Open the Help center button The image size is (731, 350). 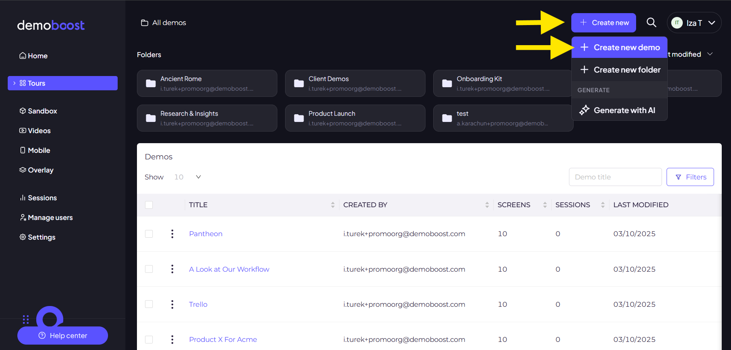pyautogui.click(x=62, y=336)
